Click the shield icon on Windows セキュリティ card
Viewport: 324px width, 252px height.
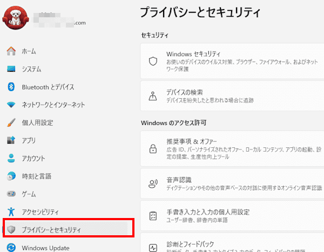coord(153,61)
